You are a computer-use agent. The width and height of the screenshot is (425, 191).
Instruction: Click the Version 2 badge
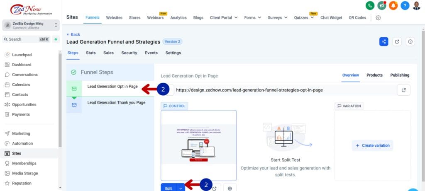172,42
